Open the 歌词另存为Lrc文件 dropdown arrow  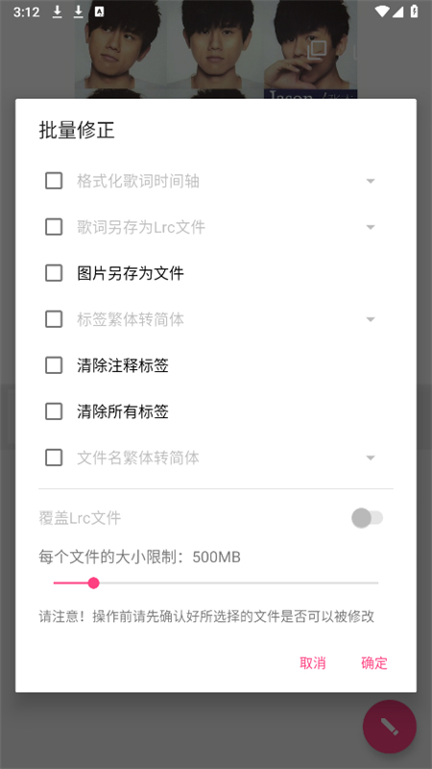[371, 227]
